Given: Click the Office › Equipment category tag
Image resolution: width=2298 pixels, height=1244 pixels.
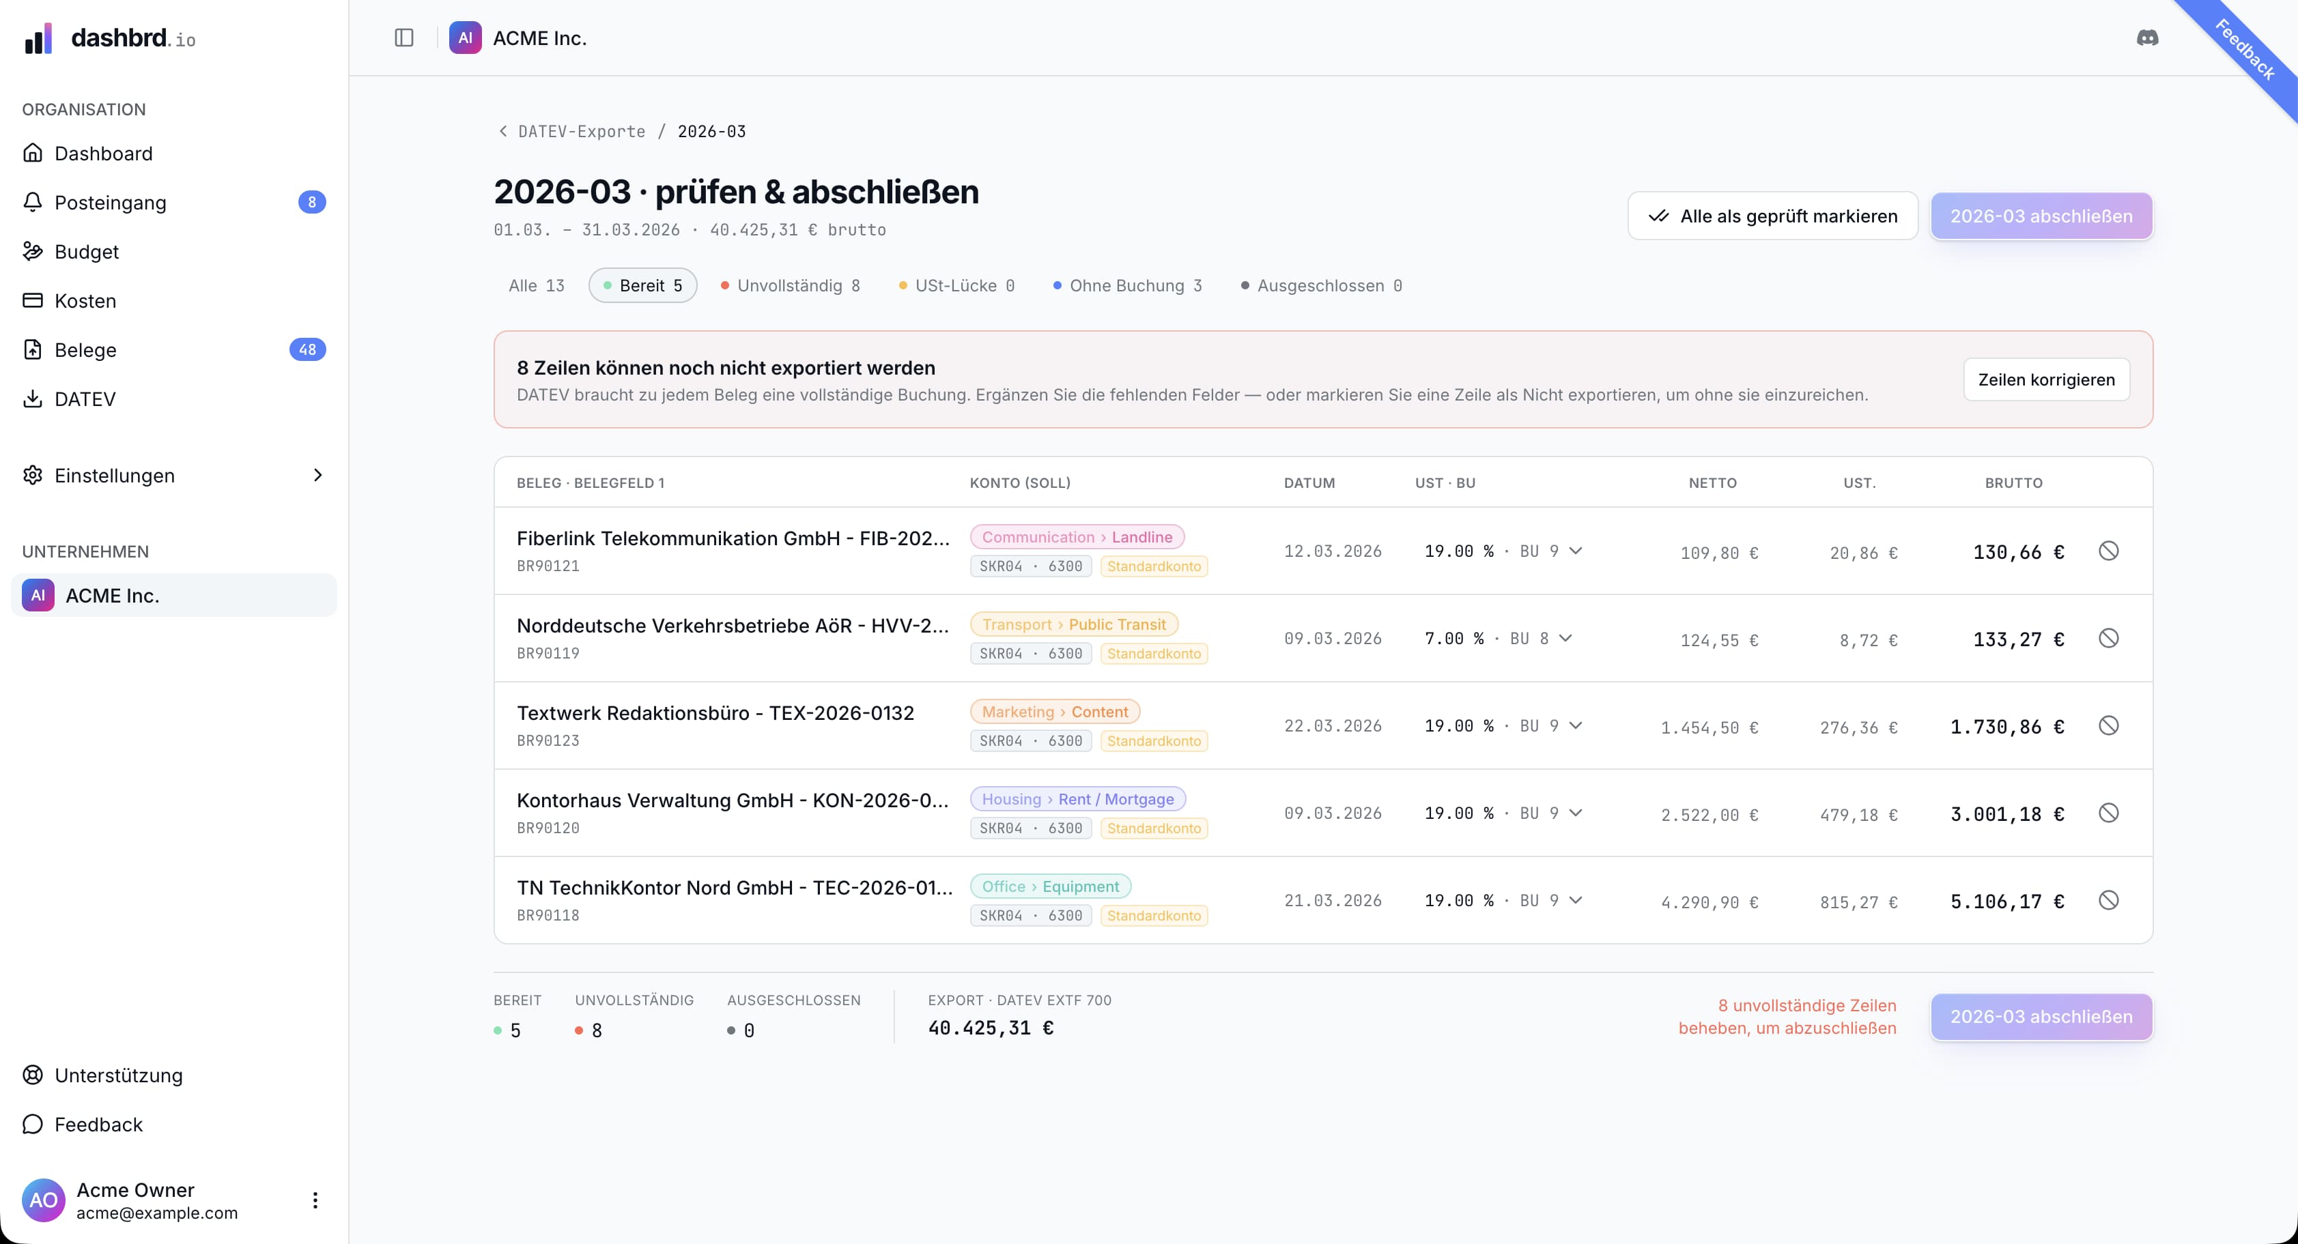Looking at the screenshot, I should tap(1050, 886).
